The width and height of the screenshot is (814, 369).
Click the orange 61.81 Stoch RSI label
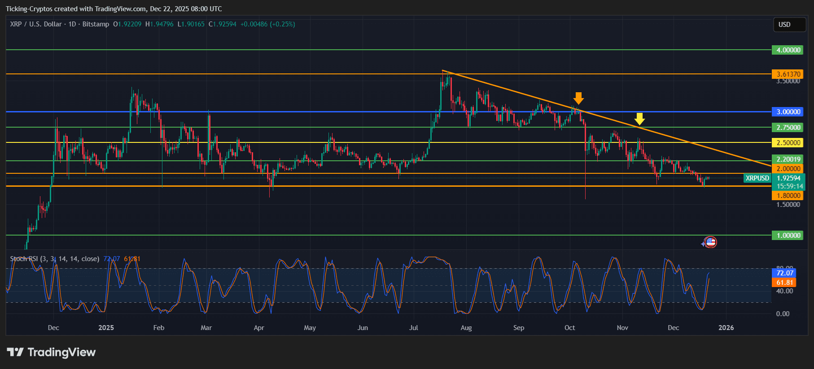(784, 283)
